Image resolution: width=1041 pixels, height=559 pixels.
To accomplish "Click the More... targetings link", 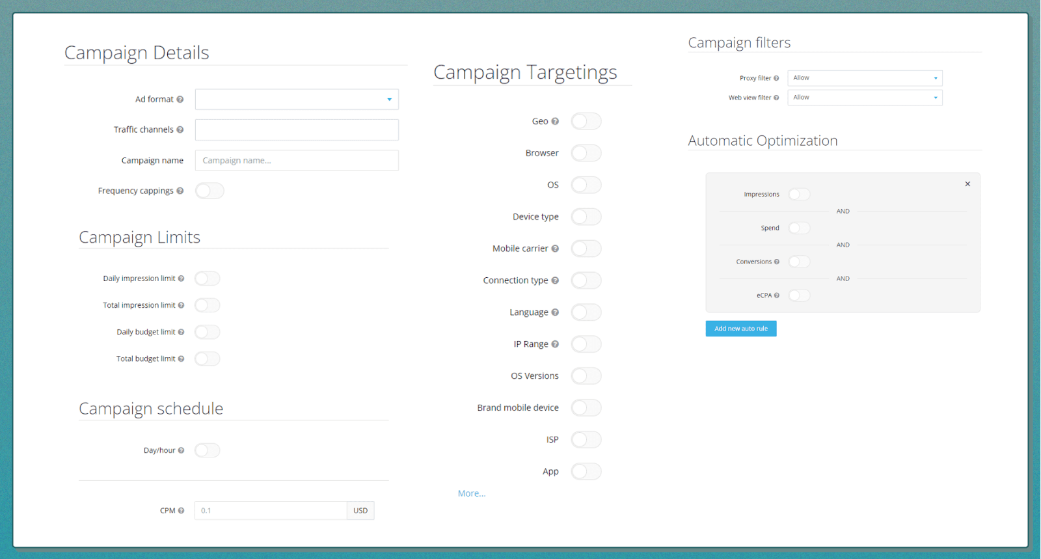I will [472, 493].
